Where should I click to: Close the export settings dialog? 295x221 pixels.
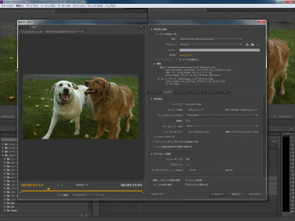tap(262, 22)
